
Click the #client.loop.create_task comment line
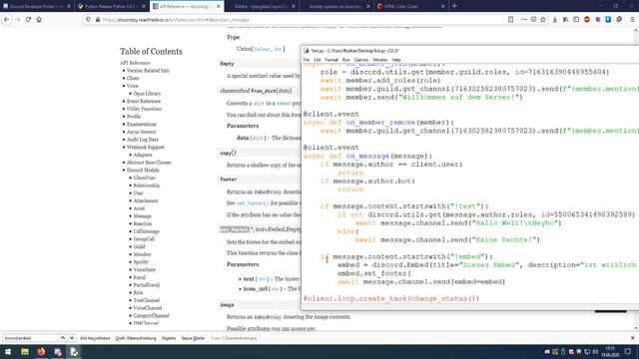click(x=391, y=298)
